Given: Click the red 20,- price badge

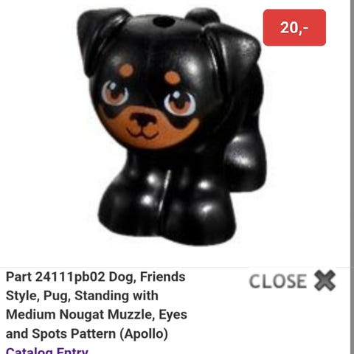Looking at the screenshot, I should [294, 27].
